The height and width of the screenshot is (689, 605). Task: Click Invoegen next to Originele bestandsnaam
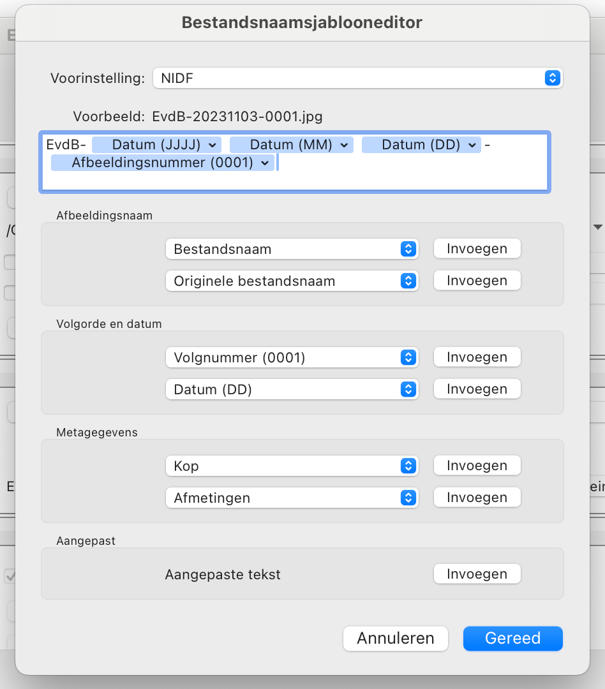pyautogui.click(x=477, y=281)
